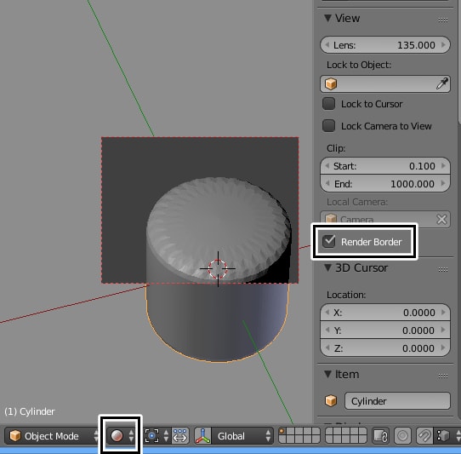Toggle the manipulate center points icon

pos(180,436)
